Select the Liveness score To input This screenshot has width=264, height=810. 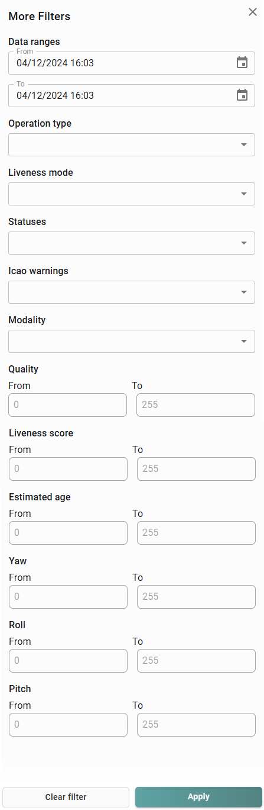tap(196, 469)
